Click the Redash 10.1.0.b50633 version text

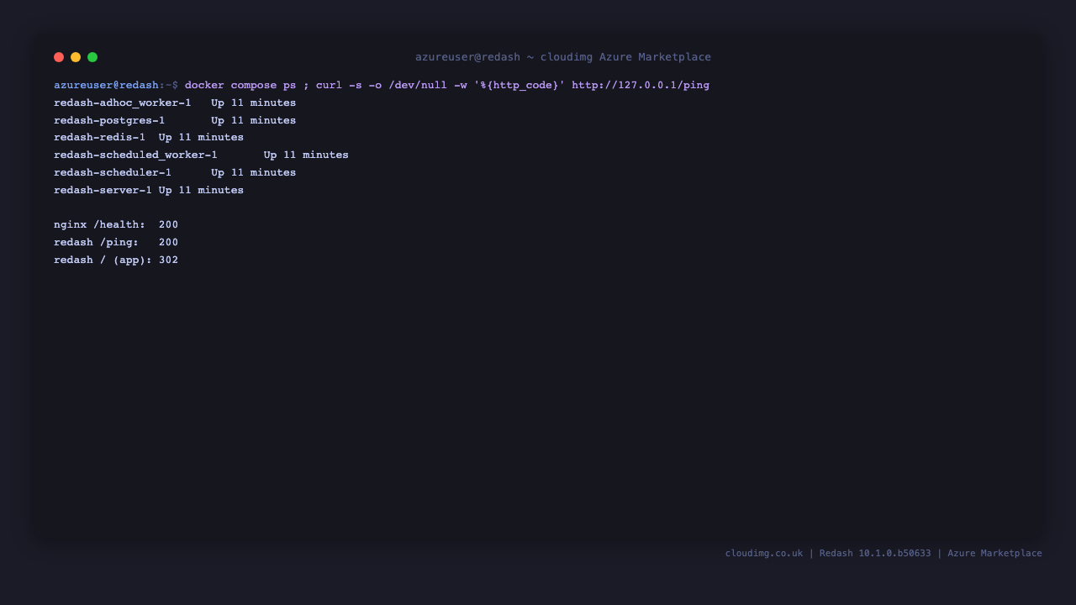(x=875, y=554)
